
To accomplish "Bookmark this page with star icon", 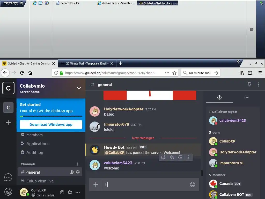I will pos(174,73).
